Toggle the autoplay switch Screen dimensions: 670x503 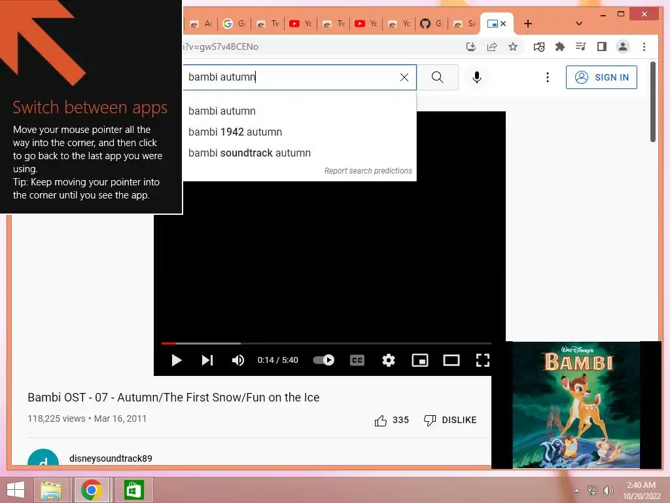pos(323,360)
